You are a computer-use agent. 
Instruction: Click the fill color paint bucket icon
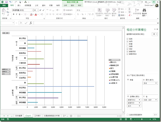31,14
